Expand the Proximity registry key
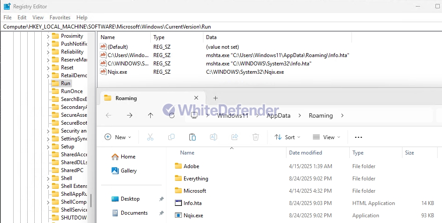The height and width of the screenshot is (223, 442). 48,36
